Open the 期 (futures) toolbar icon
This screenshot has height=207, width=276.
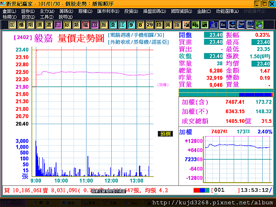point(30,25)
